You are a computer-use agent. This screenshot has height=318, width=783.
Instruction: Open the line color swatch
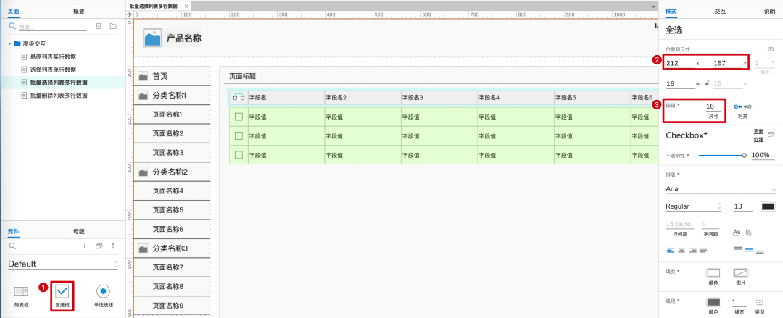coord(713,302)
